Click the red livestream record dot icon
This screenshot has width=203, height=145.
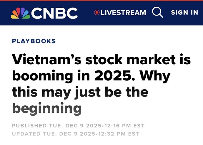(97, 13)
